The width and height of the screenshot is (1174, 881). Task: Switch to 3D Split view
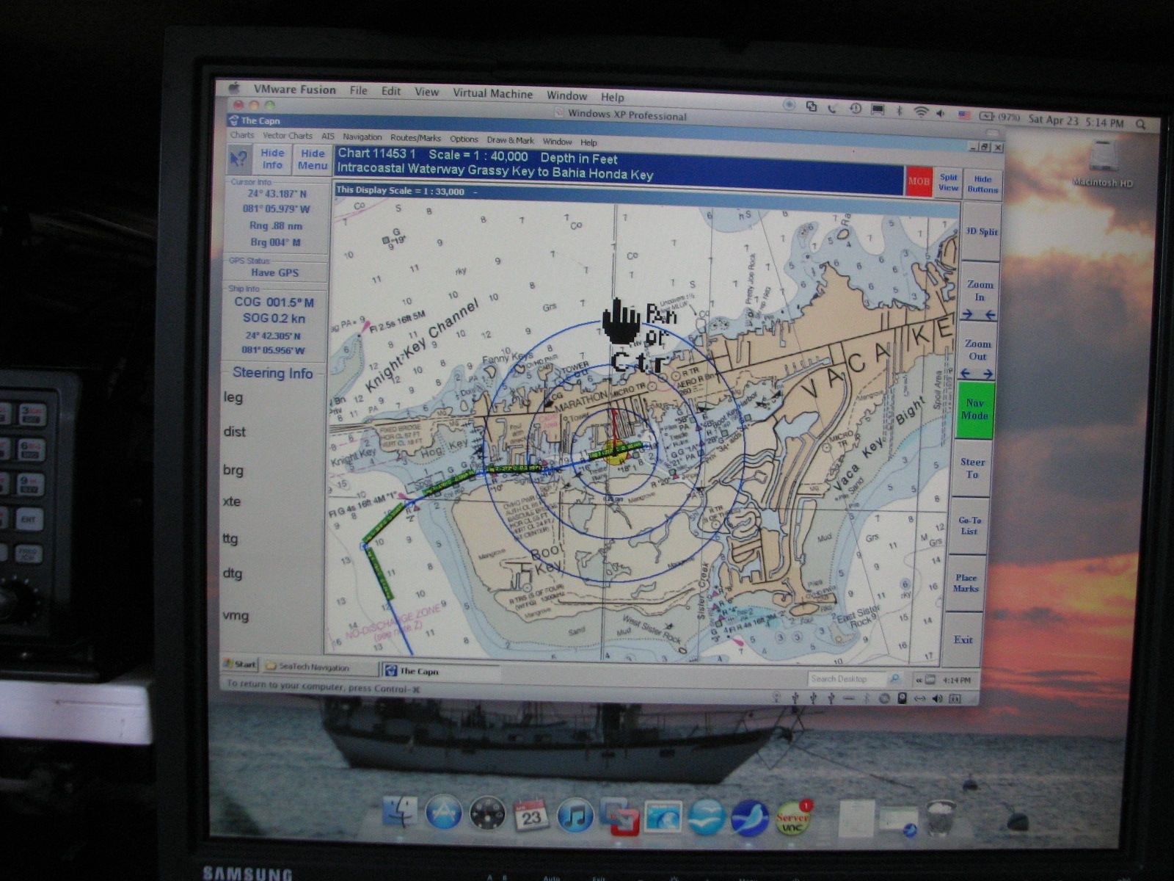981,232
